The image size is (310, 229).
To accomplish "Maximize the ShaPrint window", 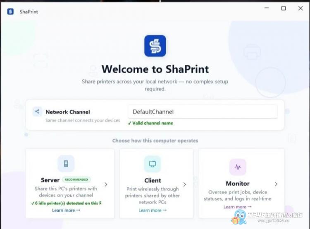I will coord(284,8).
